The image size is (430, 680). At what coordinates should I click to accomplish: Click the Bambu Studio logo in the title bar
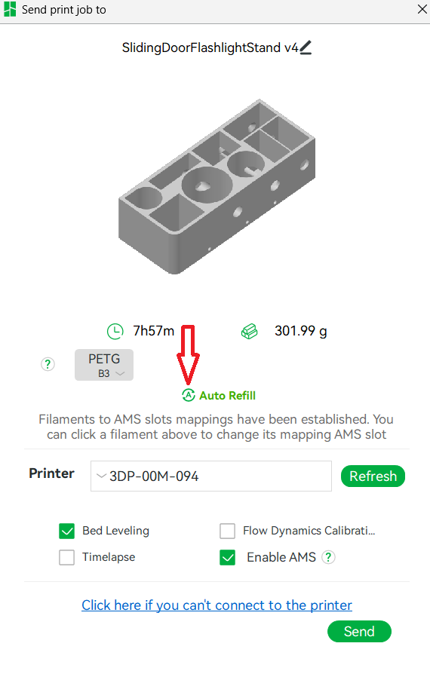(10, 10)
